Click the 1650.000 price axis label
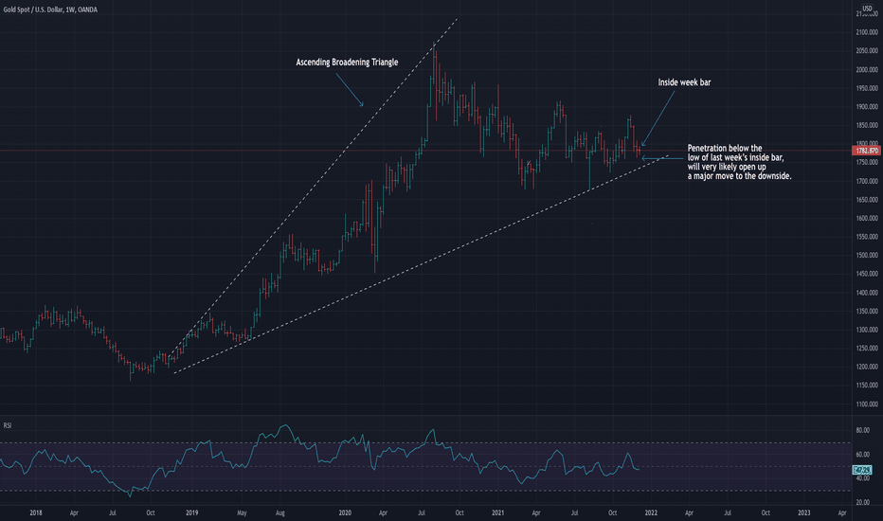 point(867,200)
